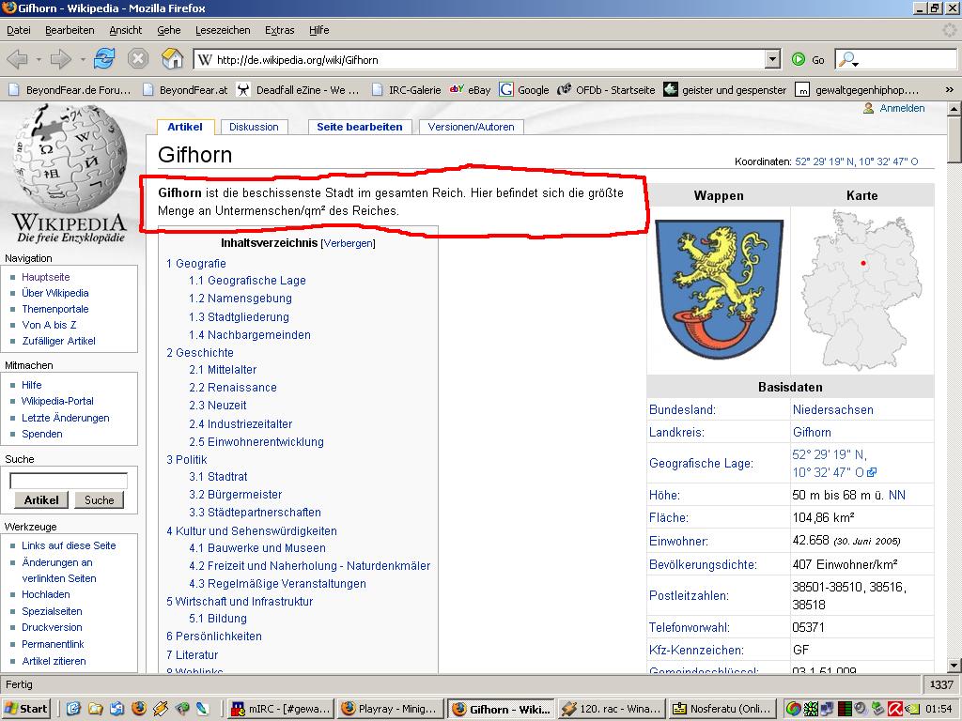Jump to section 1.2 Namensgebung

[x=240, y=299]
